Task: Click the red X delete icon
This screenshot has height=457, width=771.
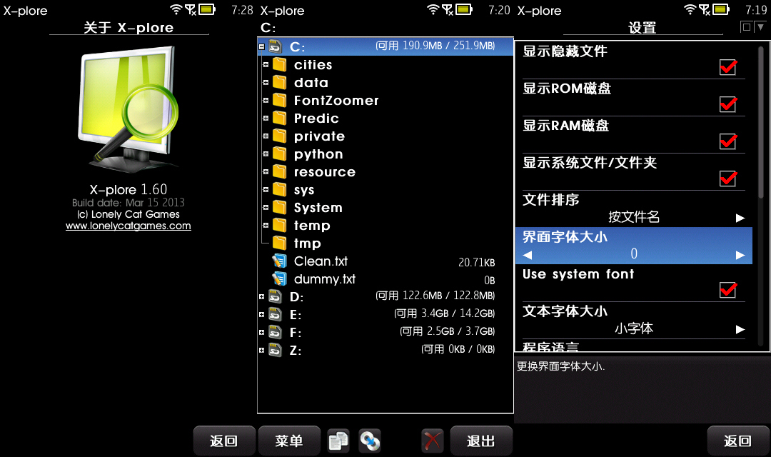Action: [x=432, y=441]
